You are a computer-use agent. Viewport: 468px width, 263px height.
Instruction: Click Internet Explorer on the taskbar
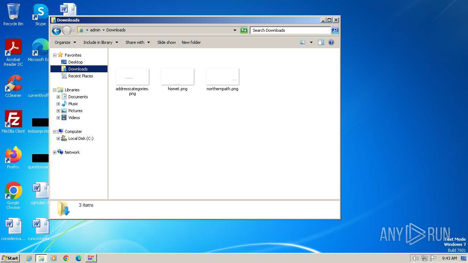click(29, 258)
